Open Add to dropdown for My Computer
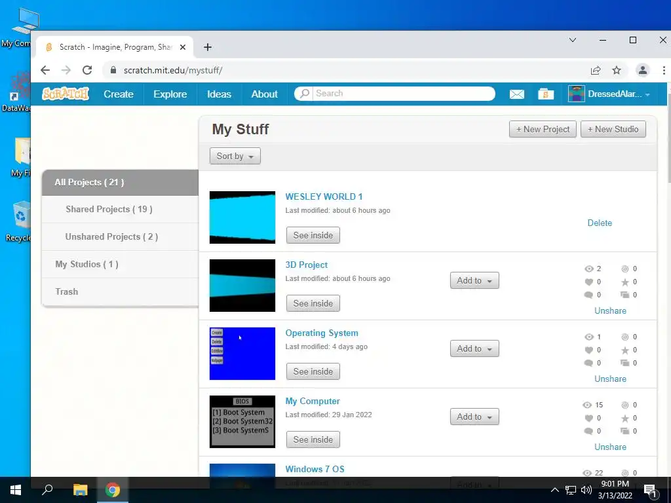The image size is (671, 503). pos(474,417)
